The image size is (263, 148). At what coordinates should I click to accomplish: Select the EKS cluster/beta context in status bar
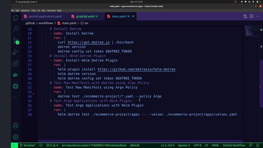click(94, 145)
